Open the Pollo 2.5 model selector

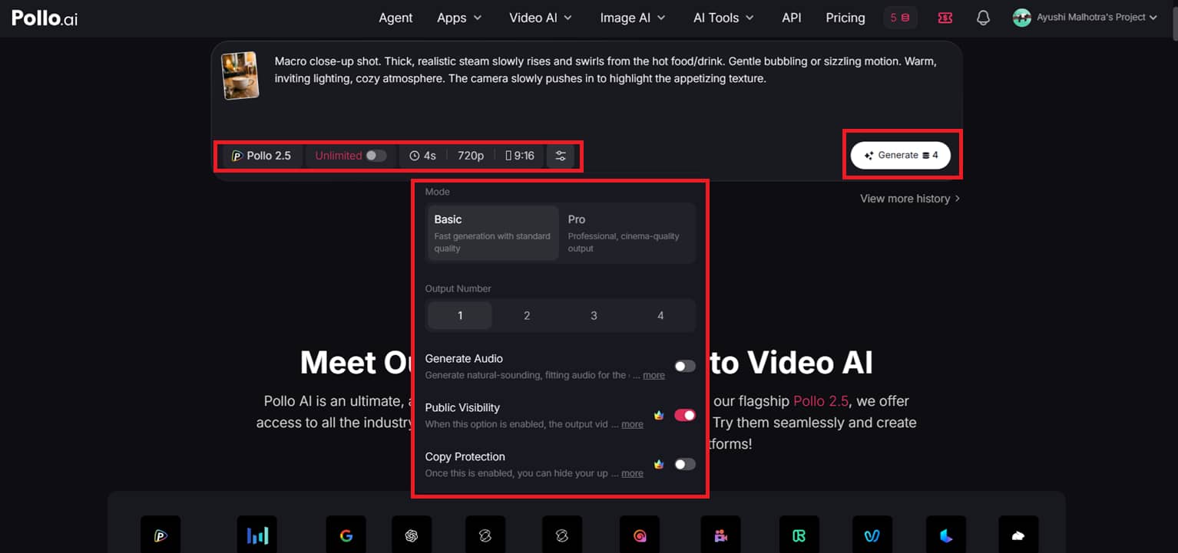tap(261, 156)
